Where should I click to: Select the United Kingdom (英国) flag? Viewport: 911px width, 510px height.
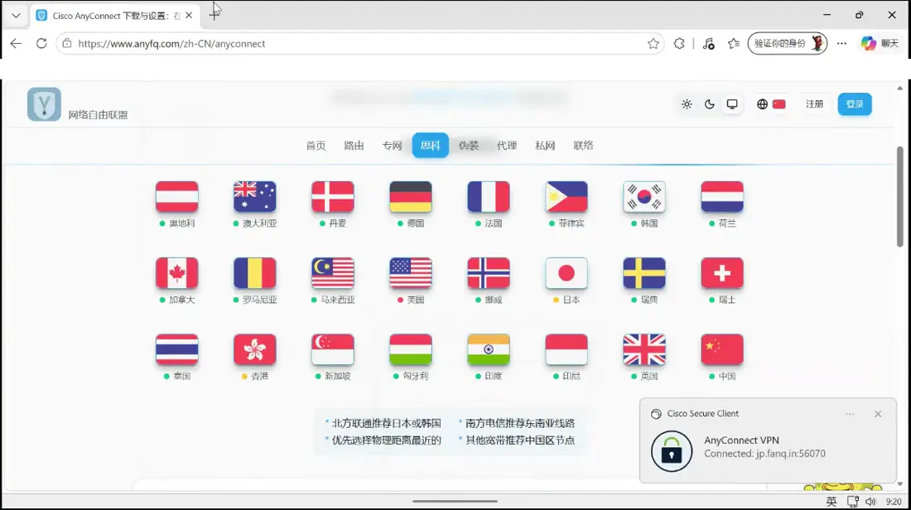pos(644,349)
